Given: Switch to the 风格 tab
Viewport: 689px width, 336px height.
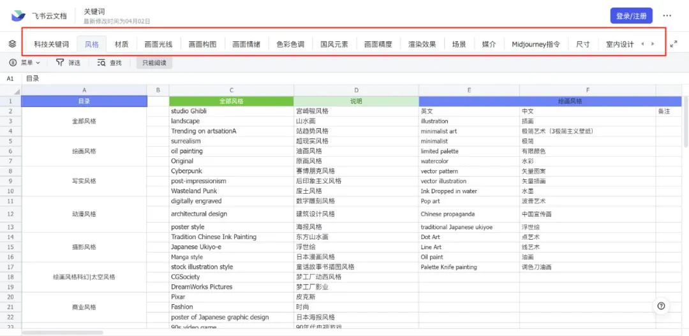Looking at the screenshot, I should [92, 45].
